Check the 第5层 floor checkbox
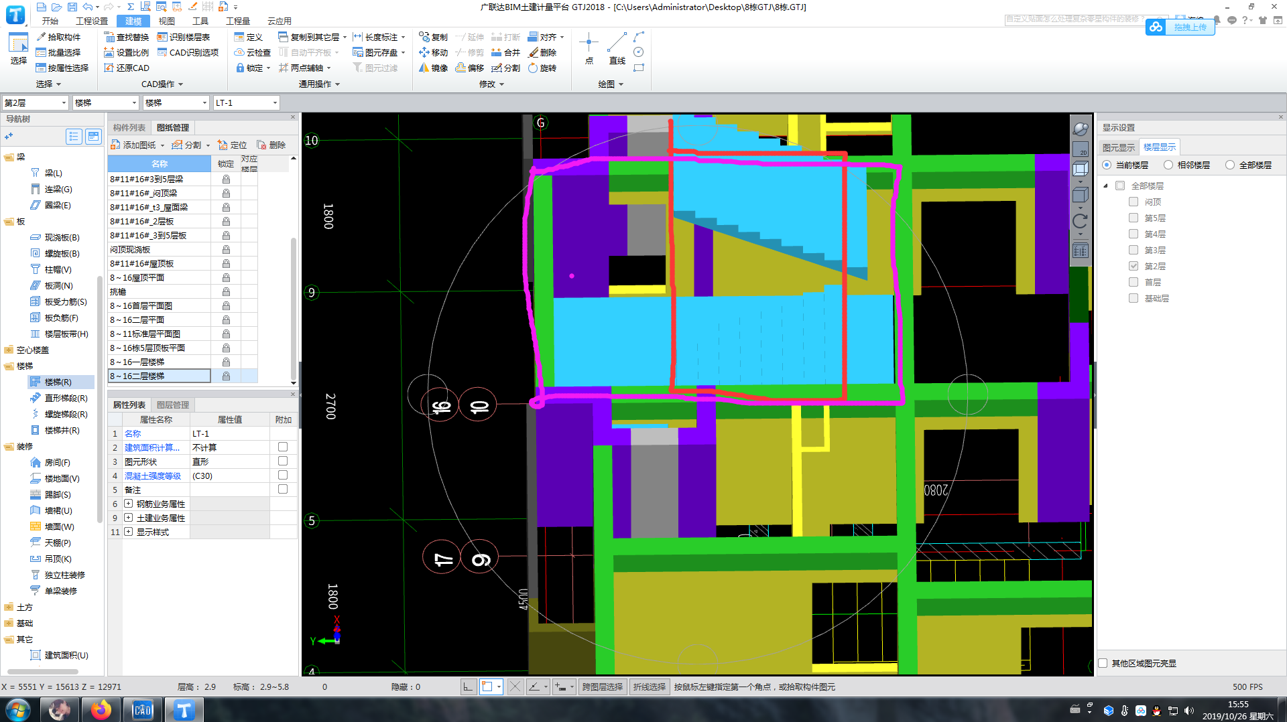Screen dimensions: 1287x722 (x=1133, y=218)
